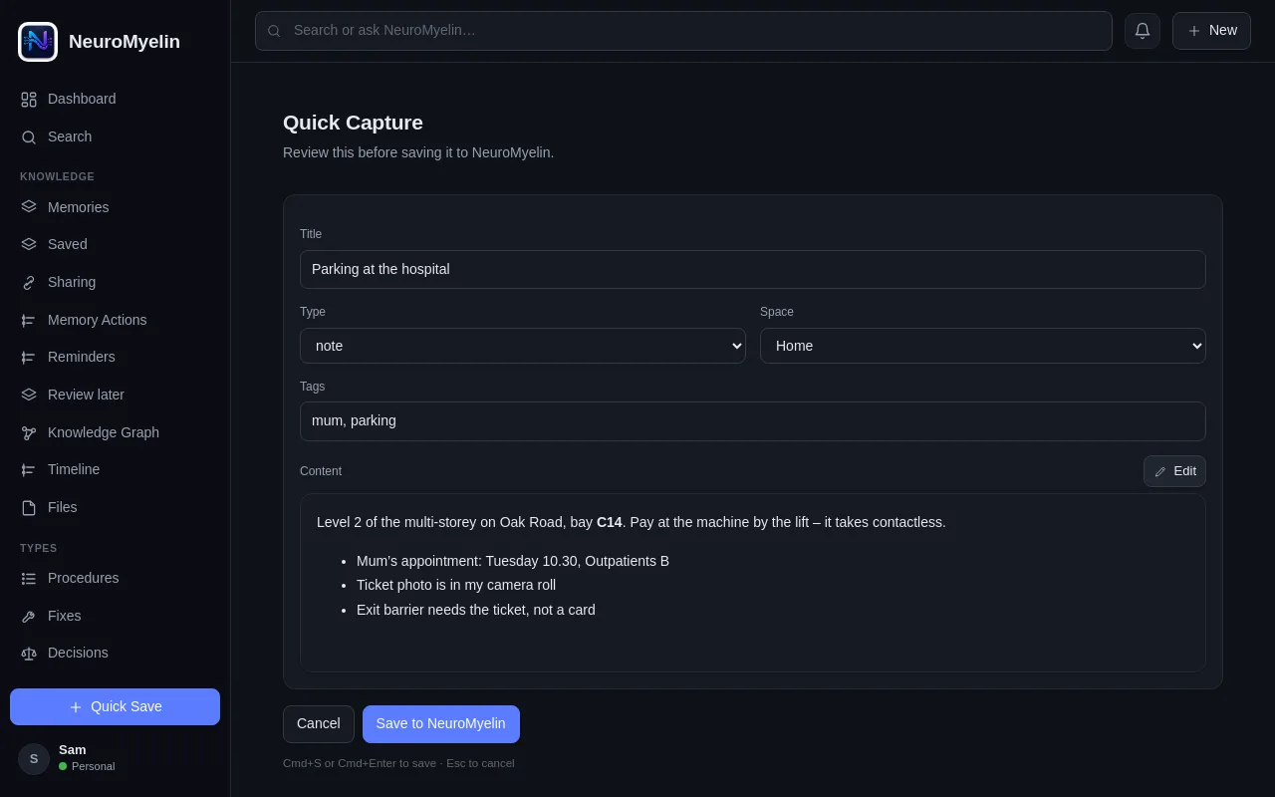Click the bold text C14
1275x797 pixels.
[610, 522]
